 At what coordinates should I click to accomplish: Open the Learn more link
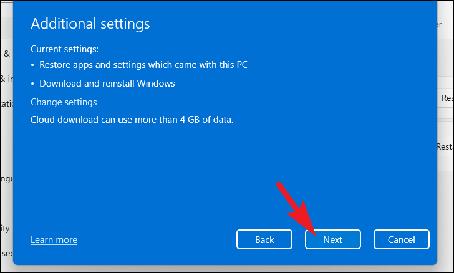pos(54,240)
